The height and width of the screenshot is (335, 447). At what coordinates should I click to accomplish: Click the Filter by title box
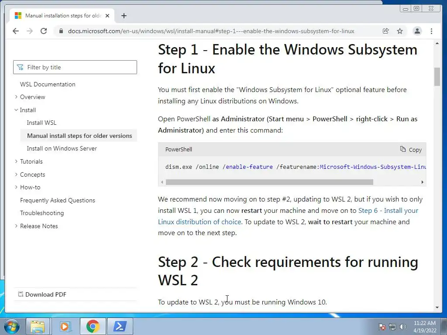[75, 67]
